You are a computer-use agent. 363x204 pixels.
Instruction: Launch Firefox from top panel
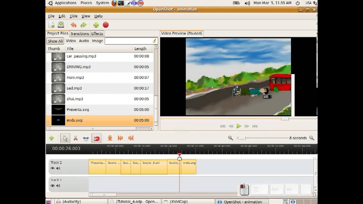click(114, 3)
